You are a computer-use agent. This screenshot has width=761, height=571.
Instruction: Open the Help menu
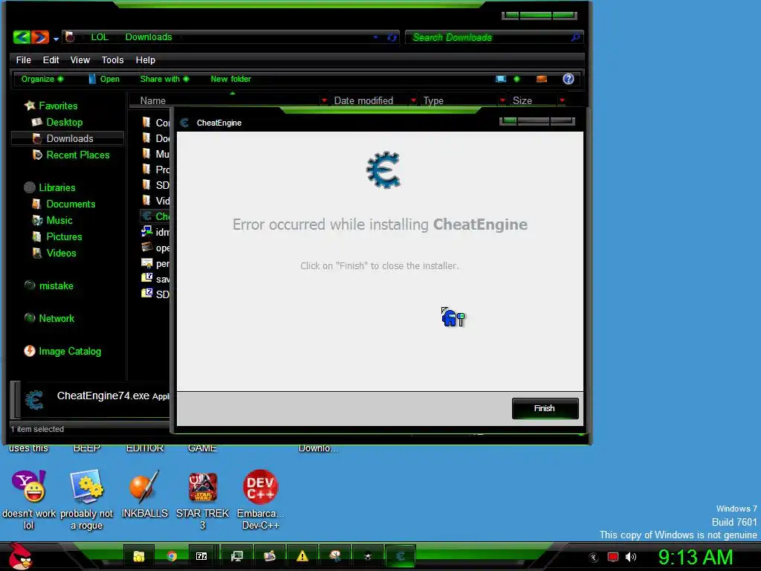tap(145, 59)
